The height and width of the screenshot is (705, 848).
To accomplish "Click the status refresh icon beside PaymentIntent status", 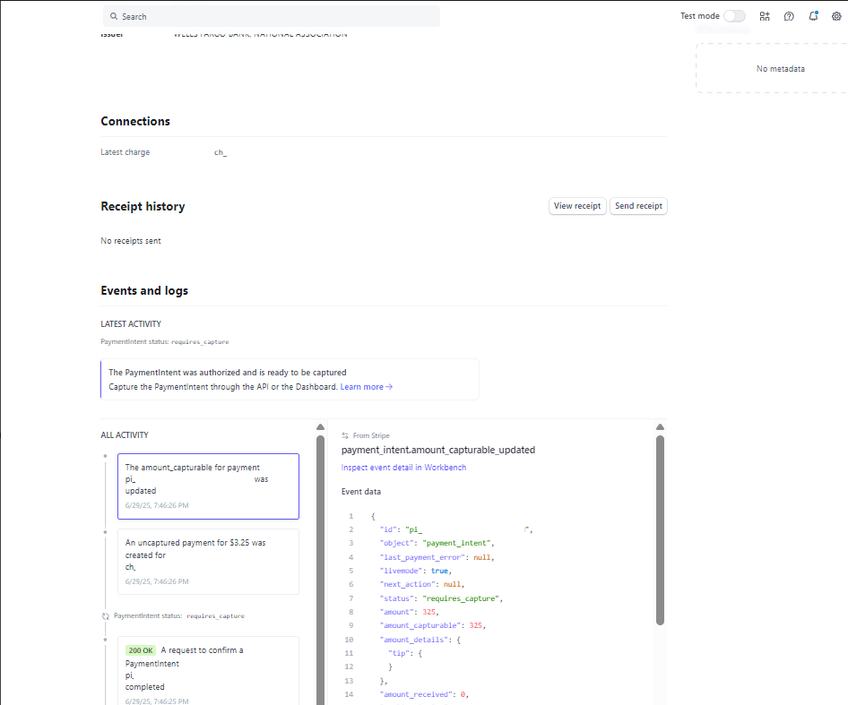I will 106,616.
